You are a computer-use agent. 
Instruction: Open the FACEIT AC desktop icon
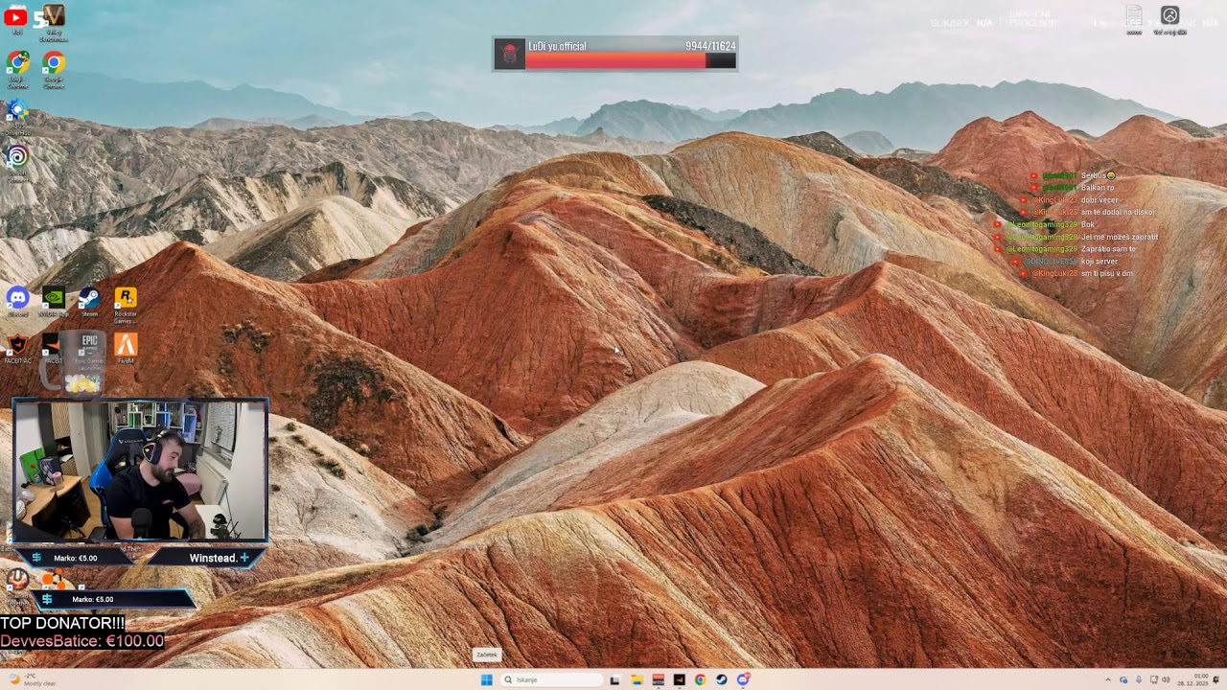(x=17, y=348)
